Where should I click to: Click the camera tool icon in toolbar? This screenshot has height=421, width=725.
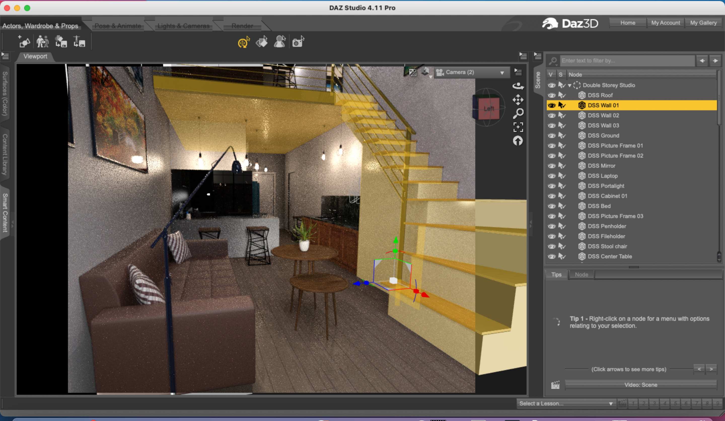pos(298,42)
